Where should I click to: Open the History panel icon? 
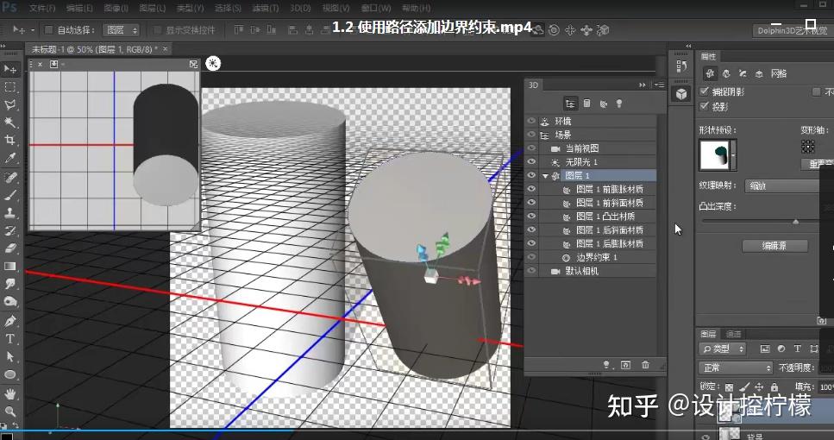point(681,66)
